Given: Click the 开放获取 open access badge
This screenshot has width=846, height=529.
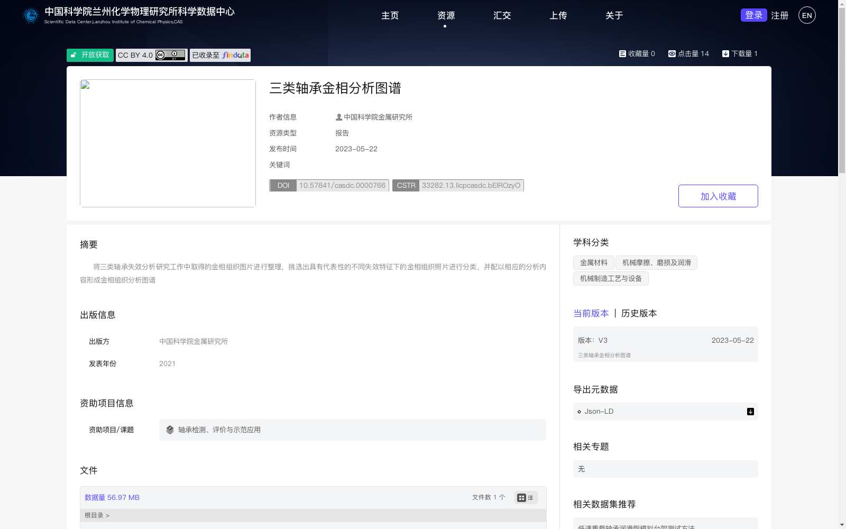Looking at the screenshot, I should [x=90, y=55].
